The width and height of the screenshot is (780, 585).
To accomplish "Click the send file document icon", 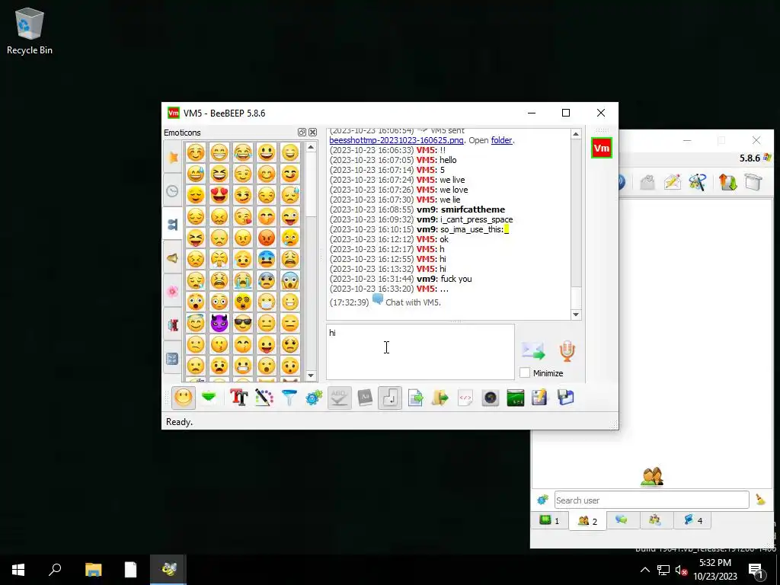I will (x=415, y=398).
